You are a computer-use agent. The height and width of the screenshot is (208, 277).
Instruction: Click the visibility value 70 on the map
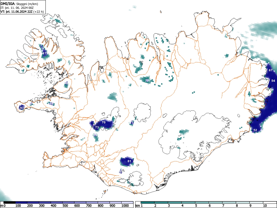point(104,122)
